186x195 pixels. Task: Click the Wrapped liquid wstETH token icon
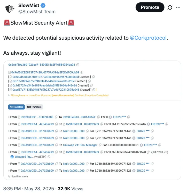coord(12,157)
